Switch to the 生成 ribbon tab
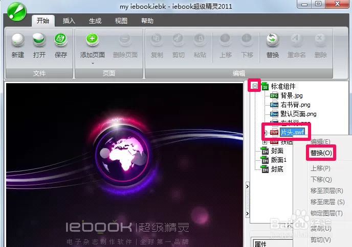This screenshot has width=352, height=247. (x=95, y=21)
